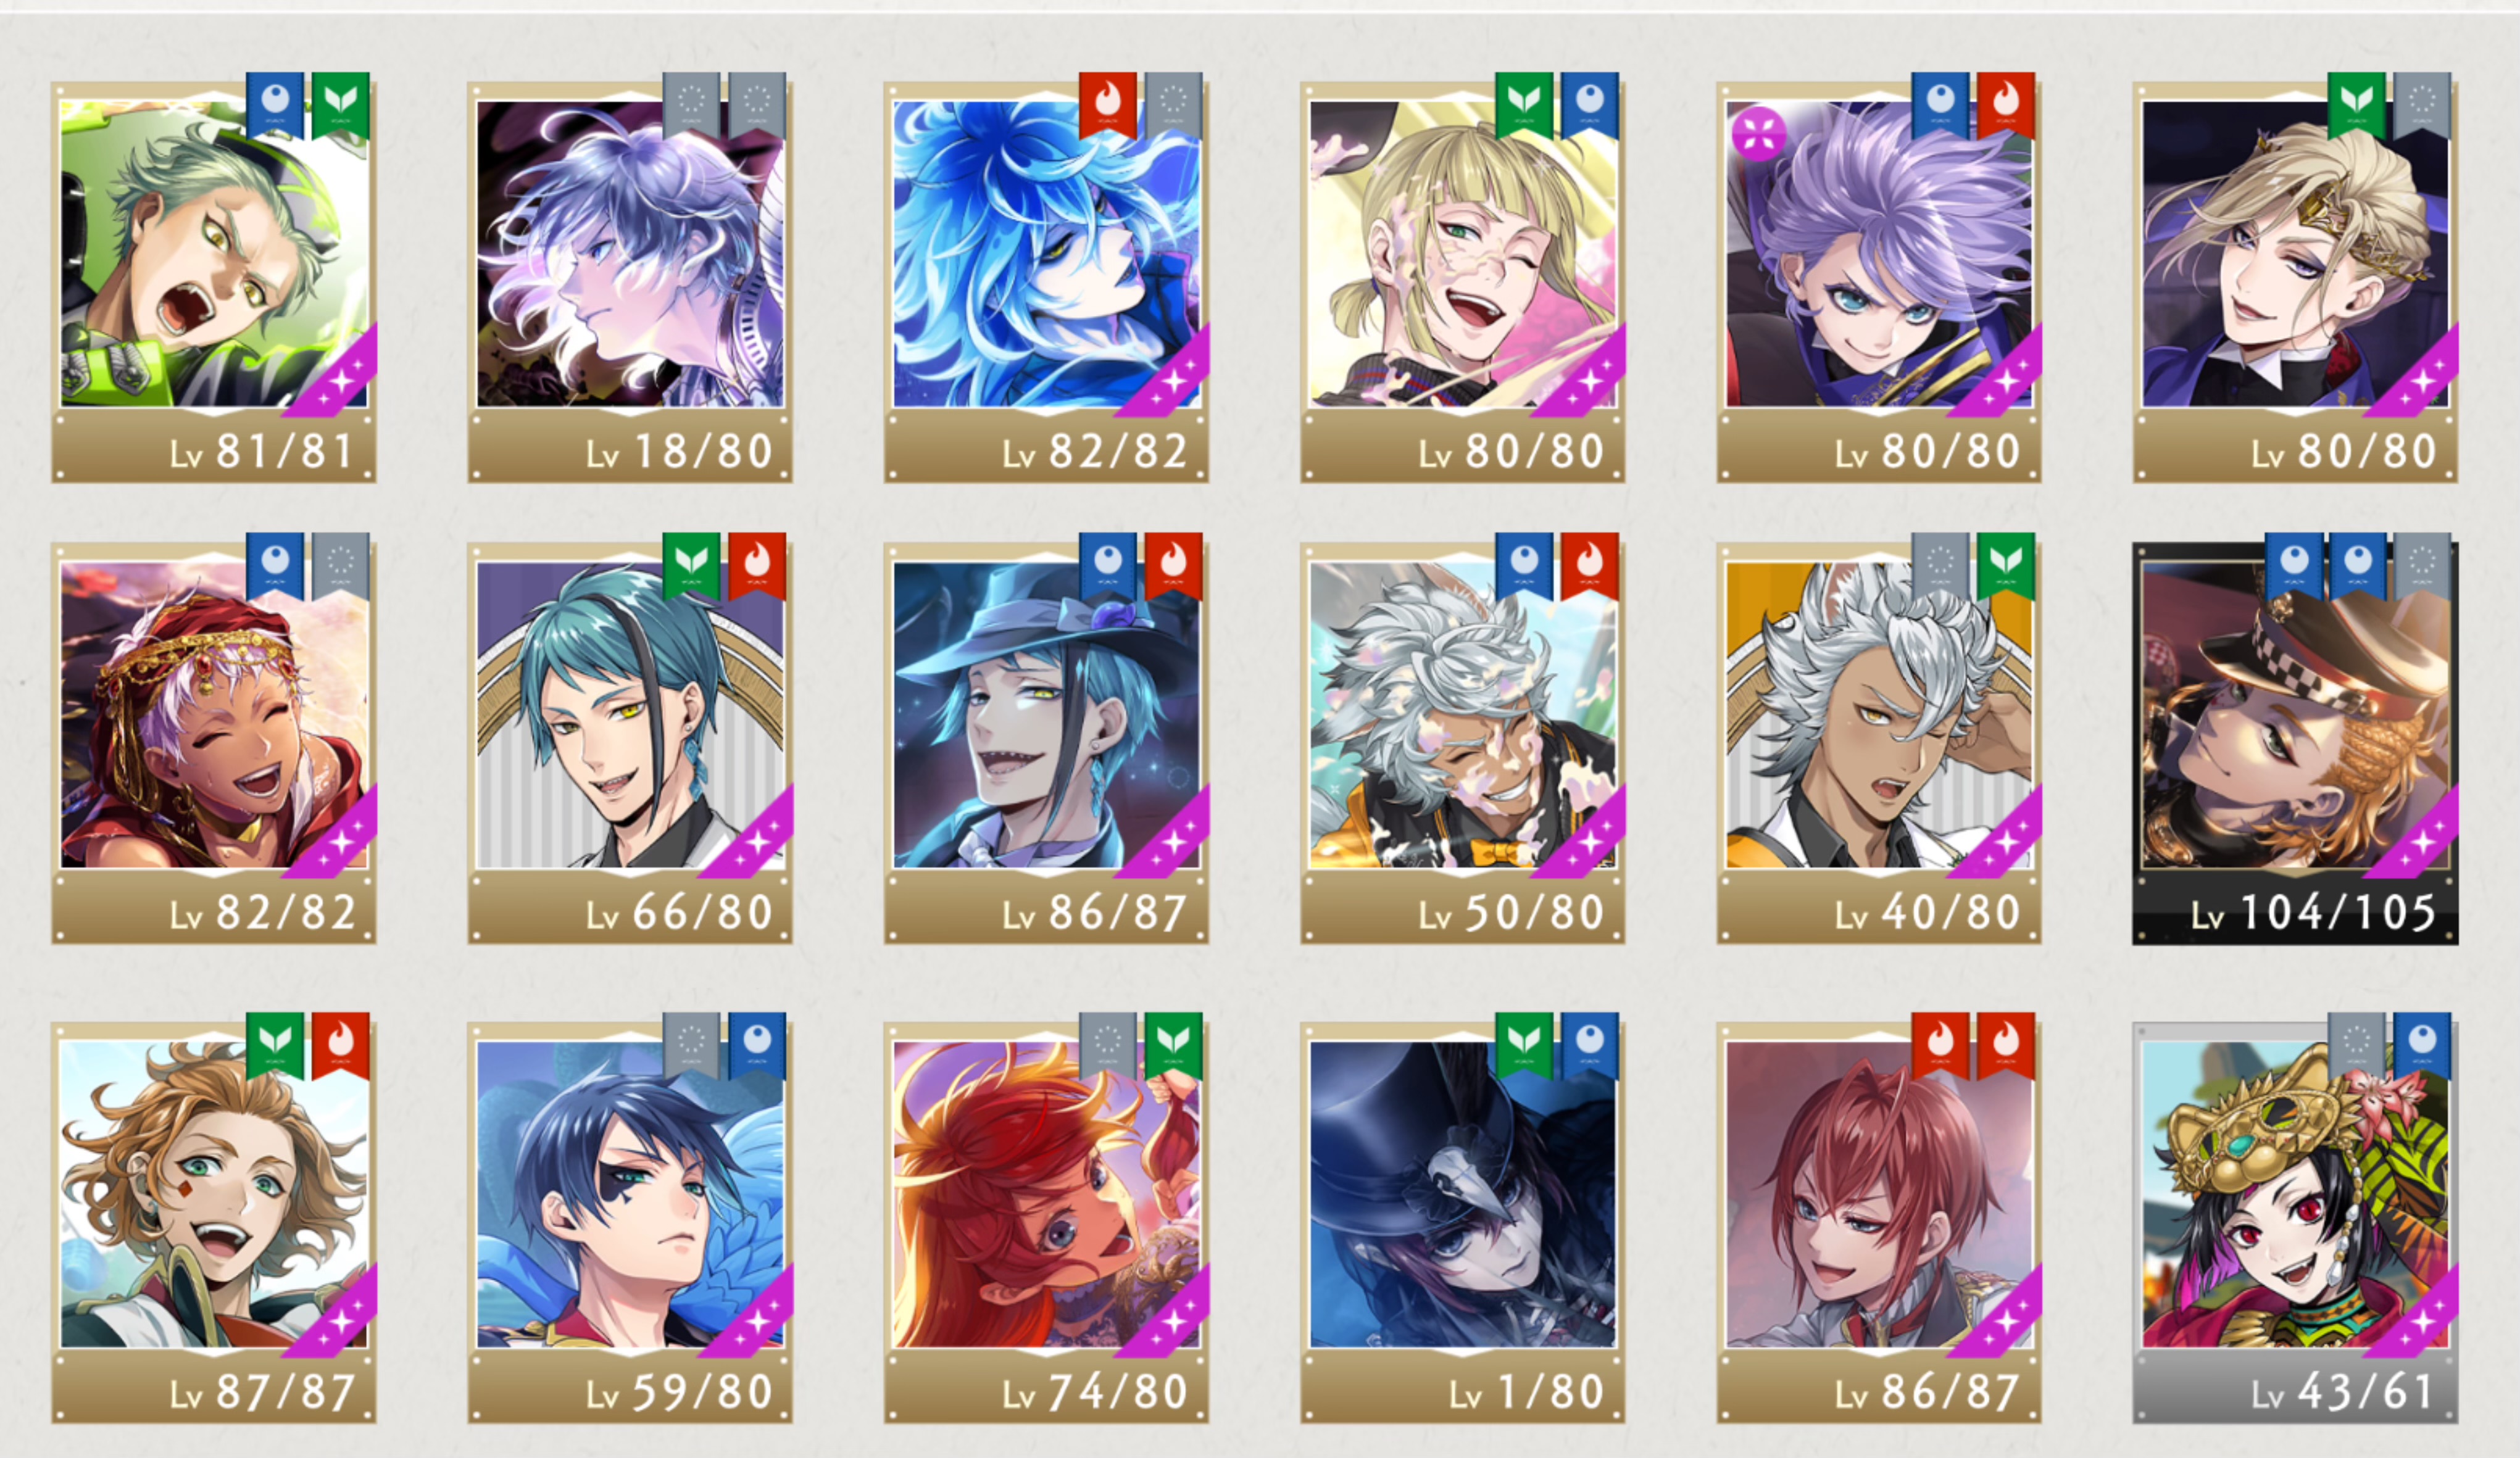The width and height of the screenshot is (2520, 1458).
Task: Click the level label Lv 80/80 of blonde bob card
Action: point(1511,452)
